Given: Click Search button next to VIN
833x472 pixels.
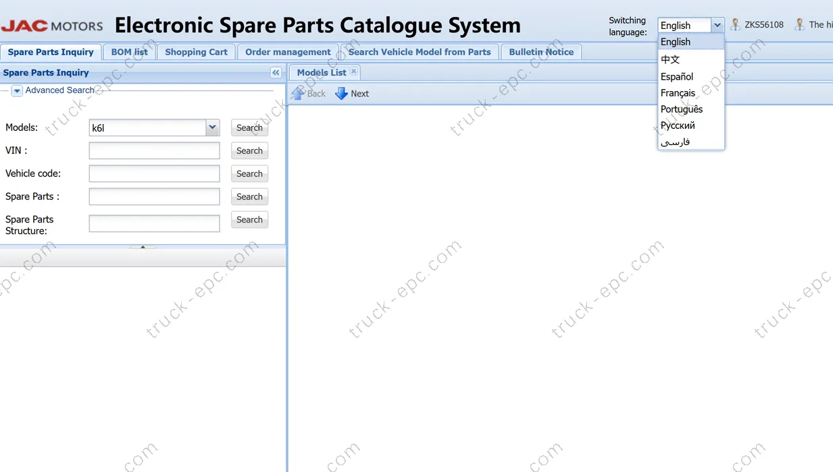Looking at the screenshot, I should pyautogui.click(x=249, y=151).
